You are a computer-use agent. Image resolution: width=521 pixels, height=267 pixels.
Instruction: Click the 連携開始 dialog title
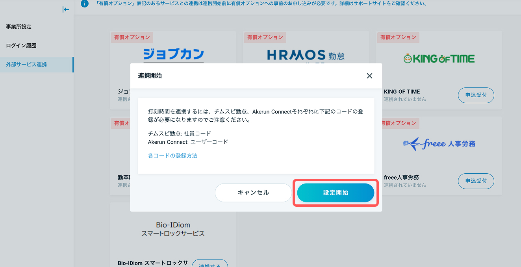(x=150, y=76)
